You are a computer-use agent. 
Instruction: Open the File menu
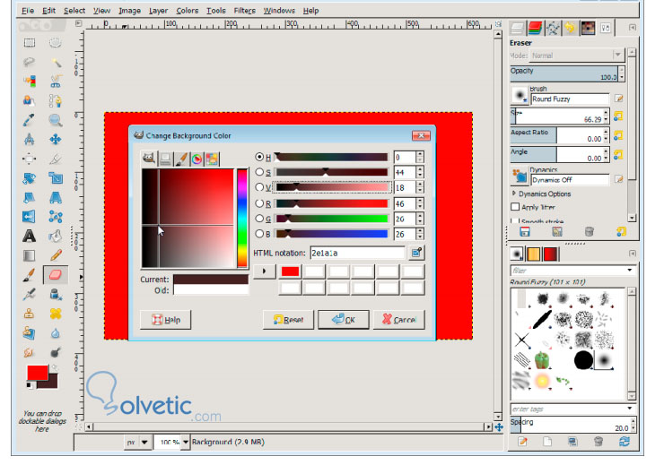coord(28,11)
